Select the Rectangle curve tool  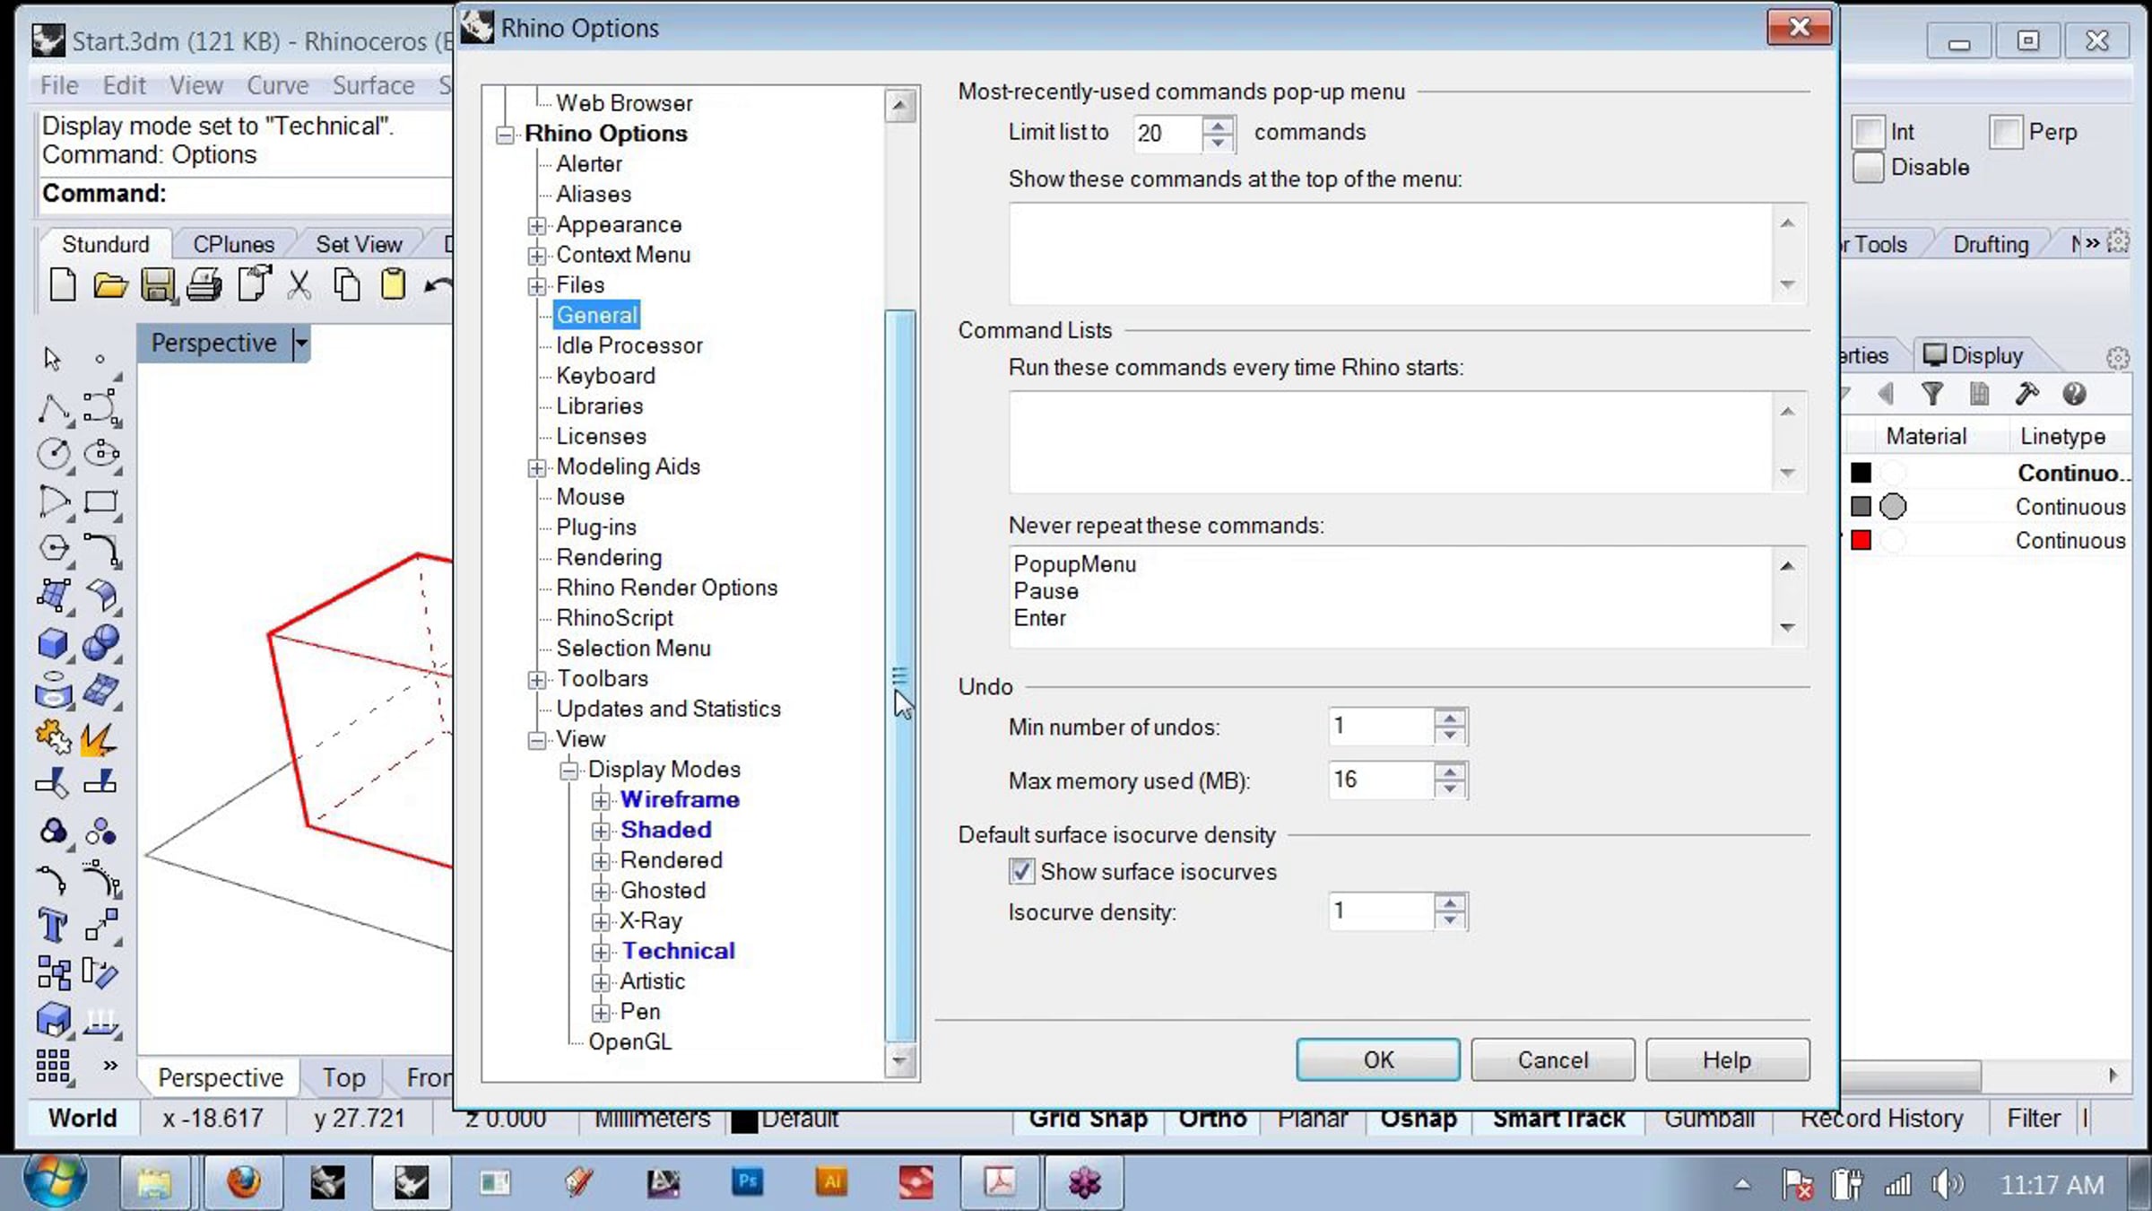100,501
